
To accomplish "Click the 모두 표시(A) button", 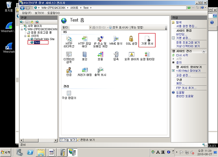I will [x=119, y=27].
